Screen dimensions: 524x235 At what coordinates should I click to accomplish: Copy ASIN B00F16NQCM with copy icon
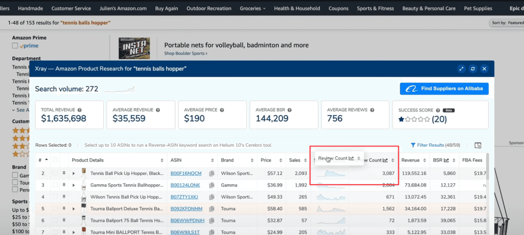(x=212, y=173)
